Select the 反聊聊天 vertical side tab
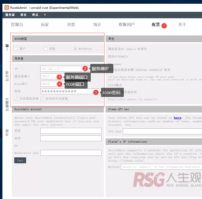This screenshot has height=199, width=202. click(7, 104)
